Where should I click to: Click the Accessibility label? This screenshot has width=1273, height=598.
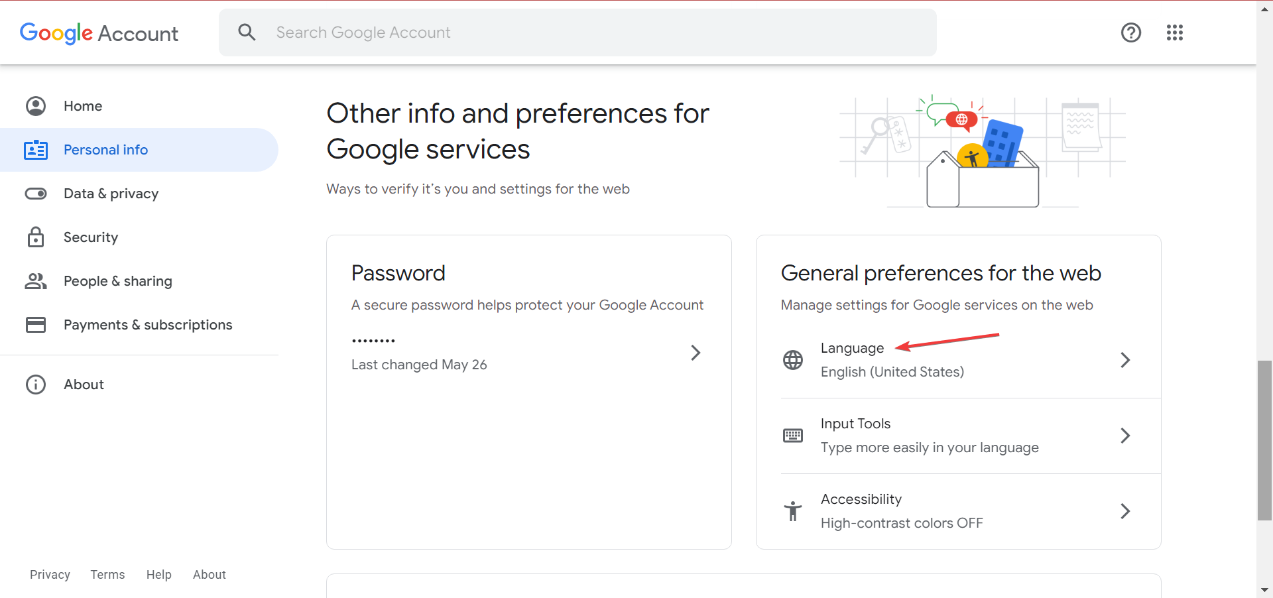(861, 499)
